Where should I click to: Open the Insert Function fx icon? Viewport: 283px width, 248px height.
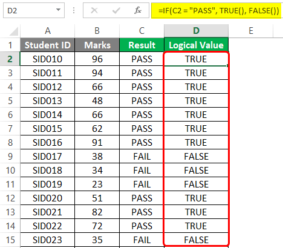tap(138, 10)
